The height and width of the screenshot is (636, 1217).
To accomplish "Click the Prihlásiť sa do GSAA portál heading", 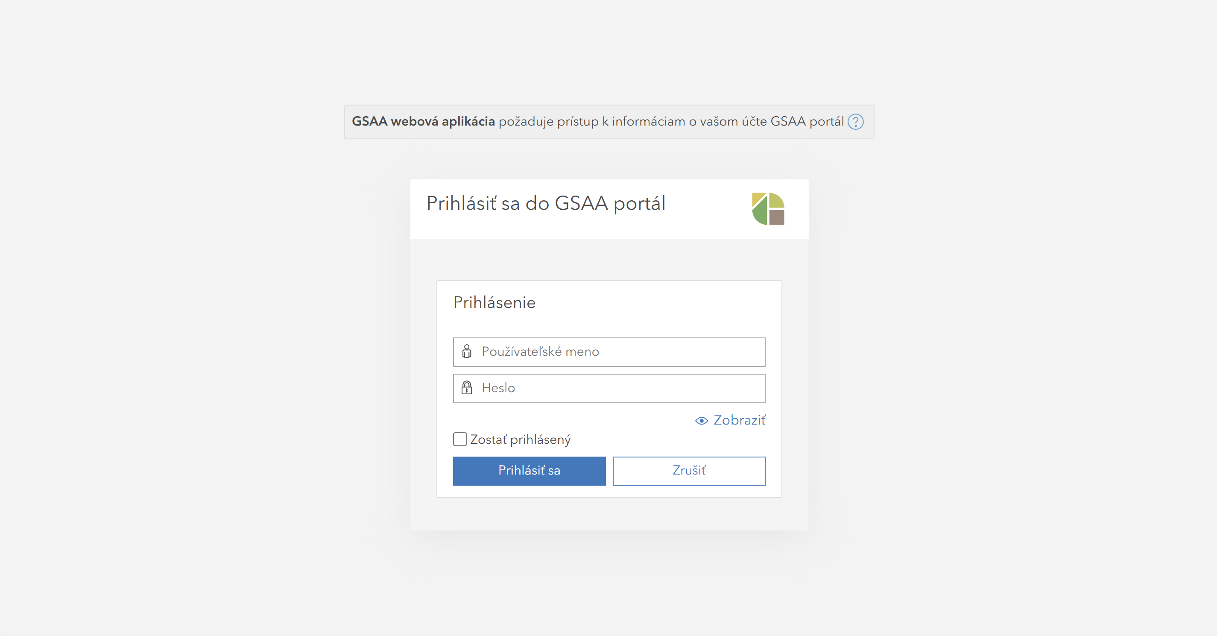I will (546, 204).
